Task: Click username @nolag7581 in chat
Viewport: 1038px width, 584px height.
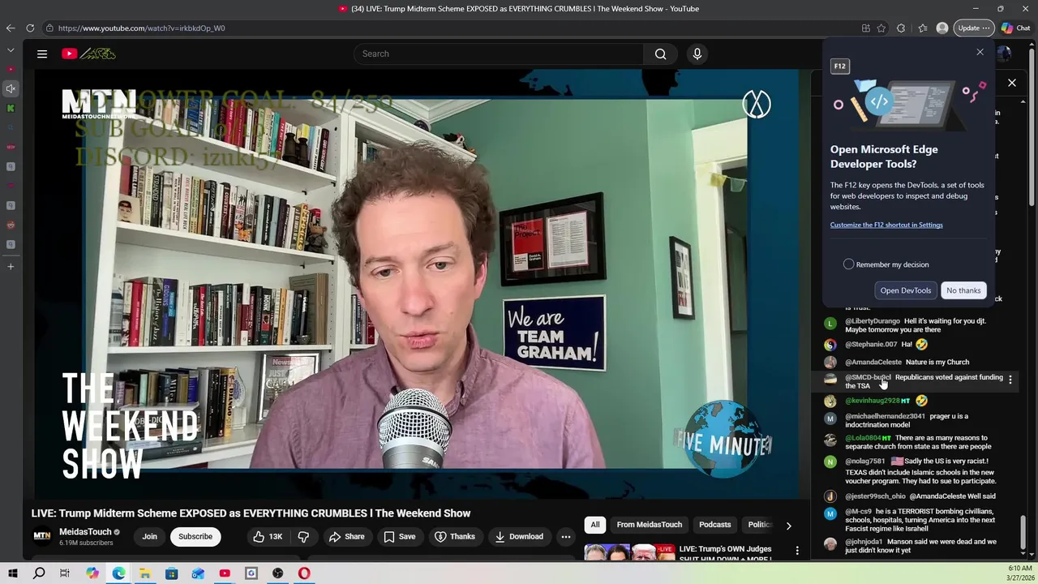Action: pyautogui.click(x=865, y=461)
